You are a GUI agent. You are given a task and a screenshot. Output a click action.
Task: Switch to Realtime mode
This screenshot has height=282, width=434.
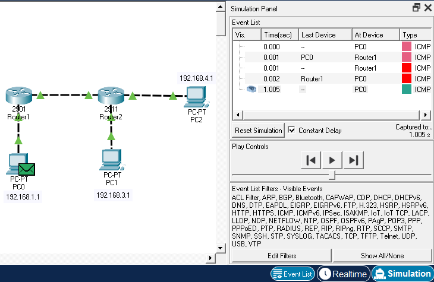tap(342, 274)
